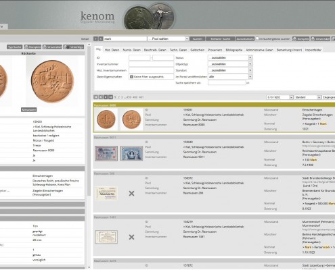Viewport: 335px width, 270px height.
Task: Click the Einfache Suche button
Action: click(221, 38)
